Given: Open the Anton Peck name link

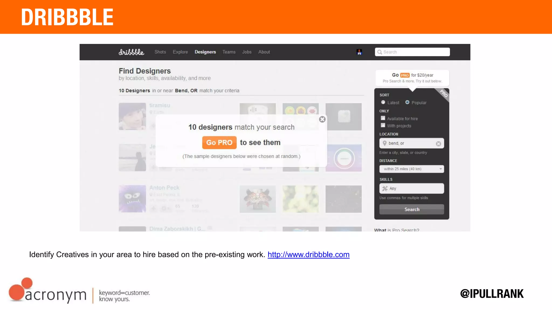Looking at the screenshot, I should click(x=164, y=188).
